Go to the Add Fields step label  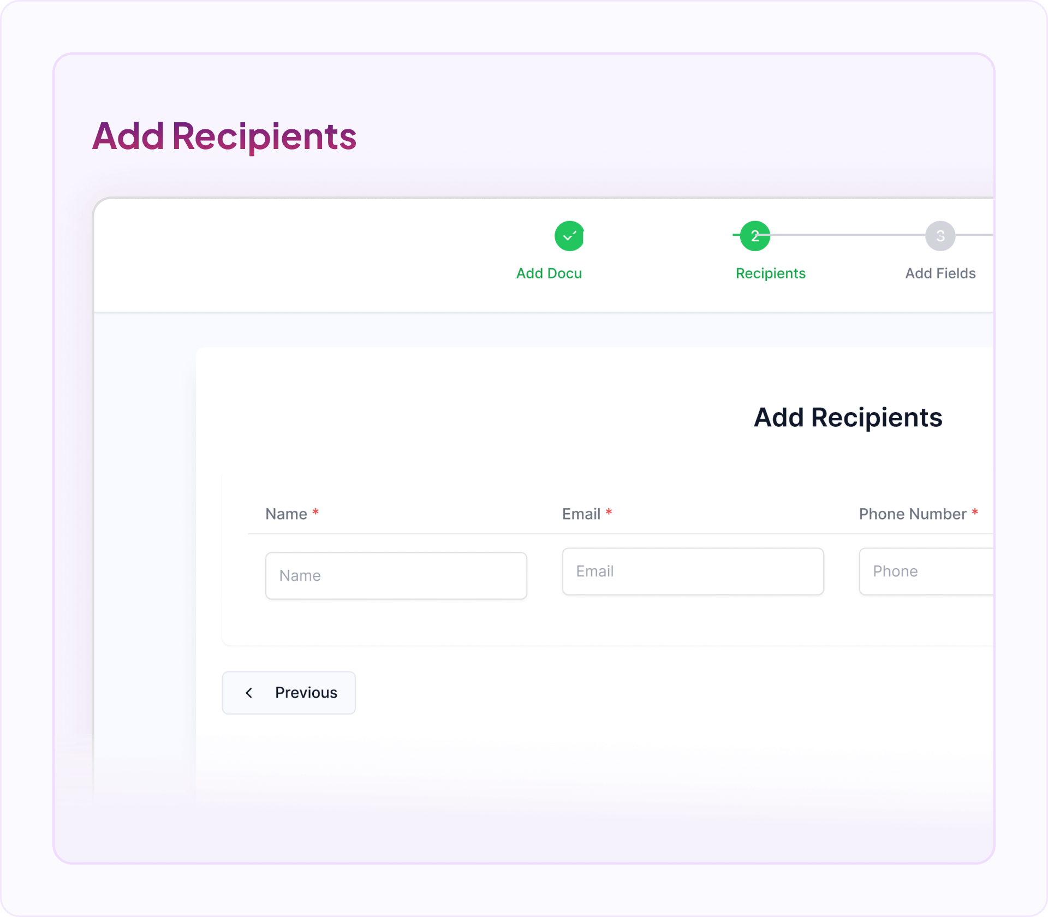coord(940,273)
